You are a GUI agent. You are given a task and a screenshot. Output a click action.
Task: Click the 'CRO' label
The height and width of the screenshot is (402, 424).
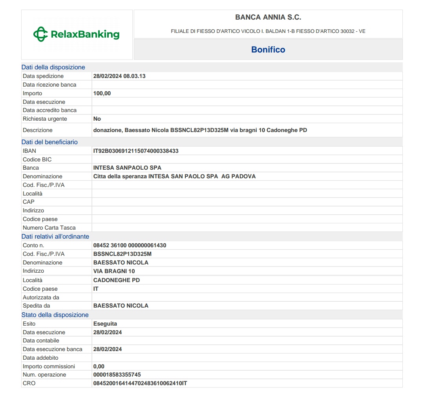point(29,383)
